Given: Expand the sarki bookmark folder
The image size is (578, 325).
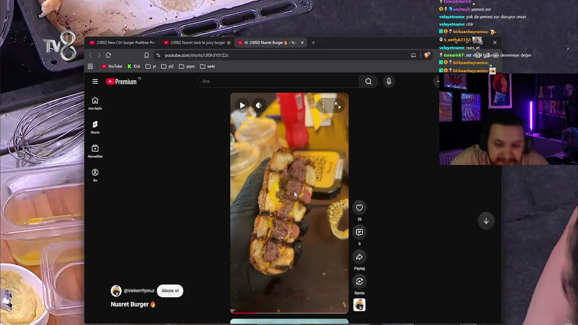Looking at the screenshot, I should (x=207, y=66).
